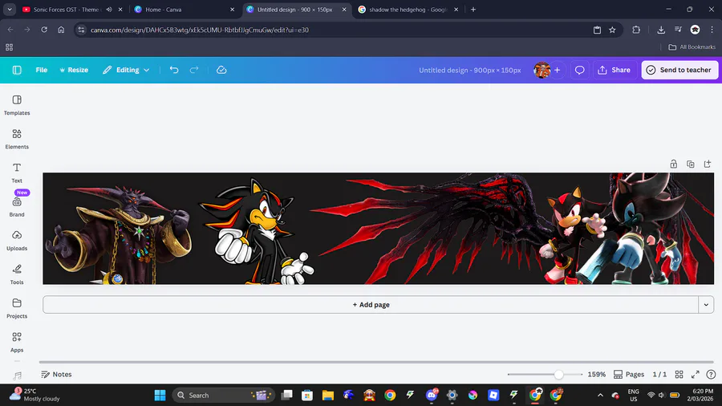Show hidden system tray icons
This screenshot has width=722, height=406.
(600, 395)
